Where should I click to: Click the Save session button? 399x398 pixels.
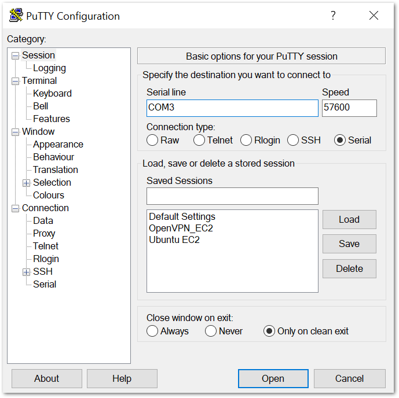(x=349, y=244)
